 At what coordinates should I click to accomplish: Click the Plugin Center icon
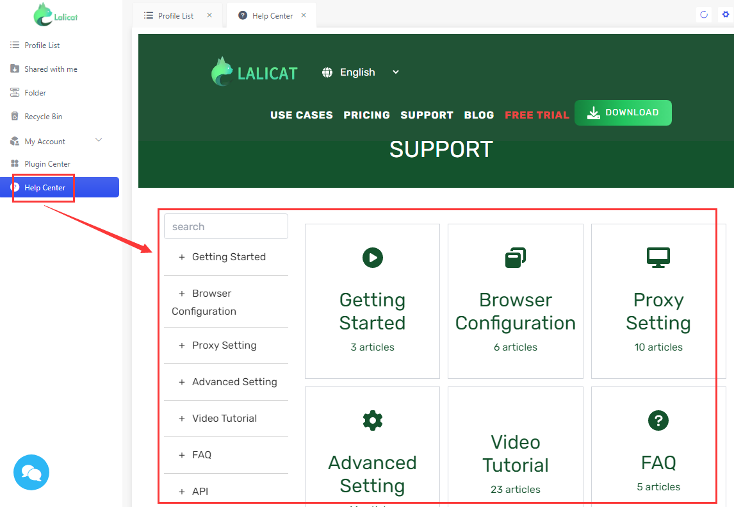15,163
